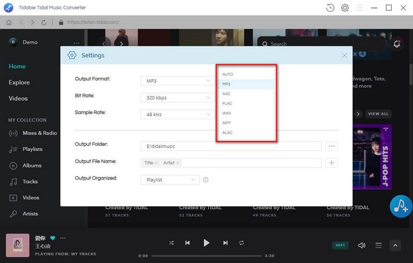Image resolution: width=413 pixels, height=263 pixels.
Task: Open more options next to Demo
Action: [x=76, y=43]
